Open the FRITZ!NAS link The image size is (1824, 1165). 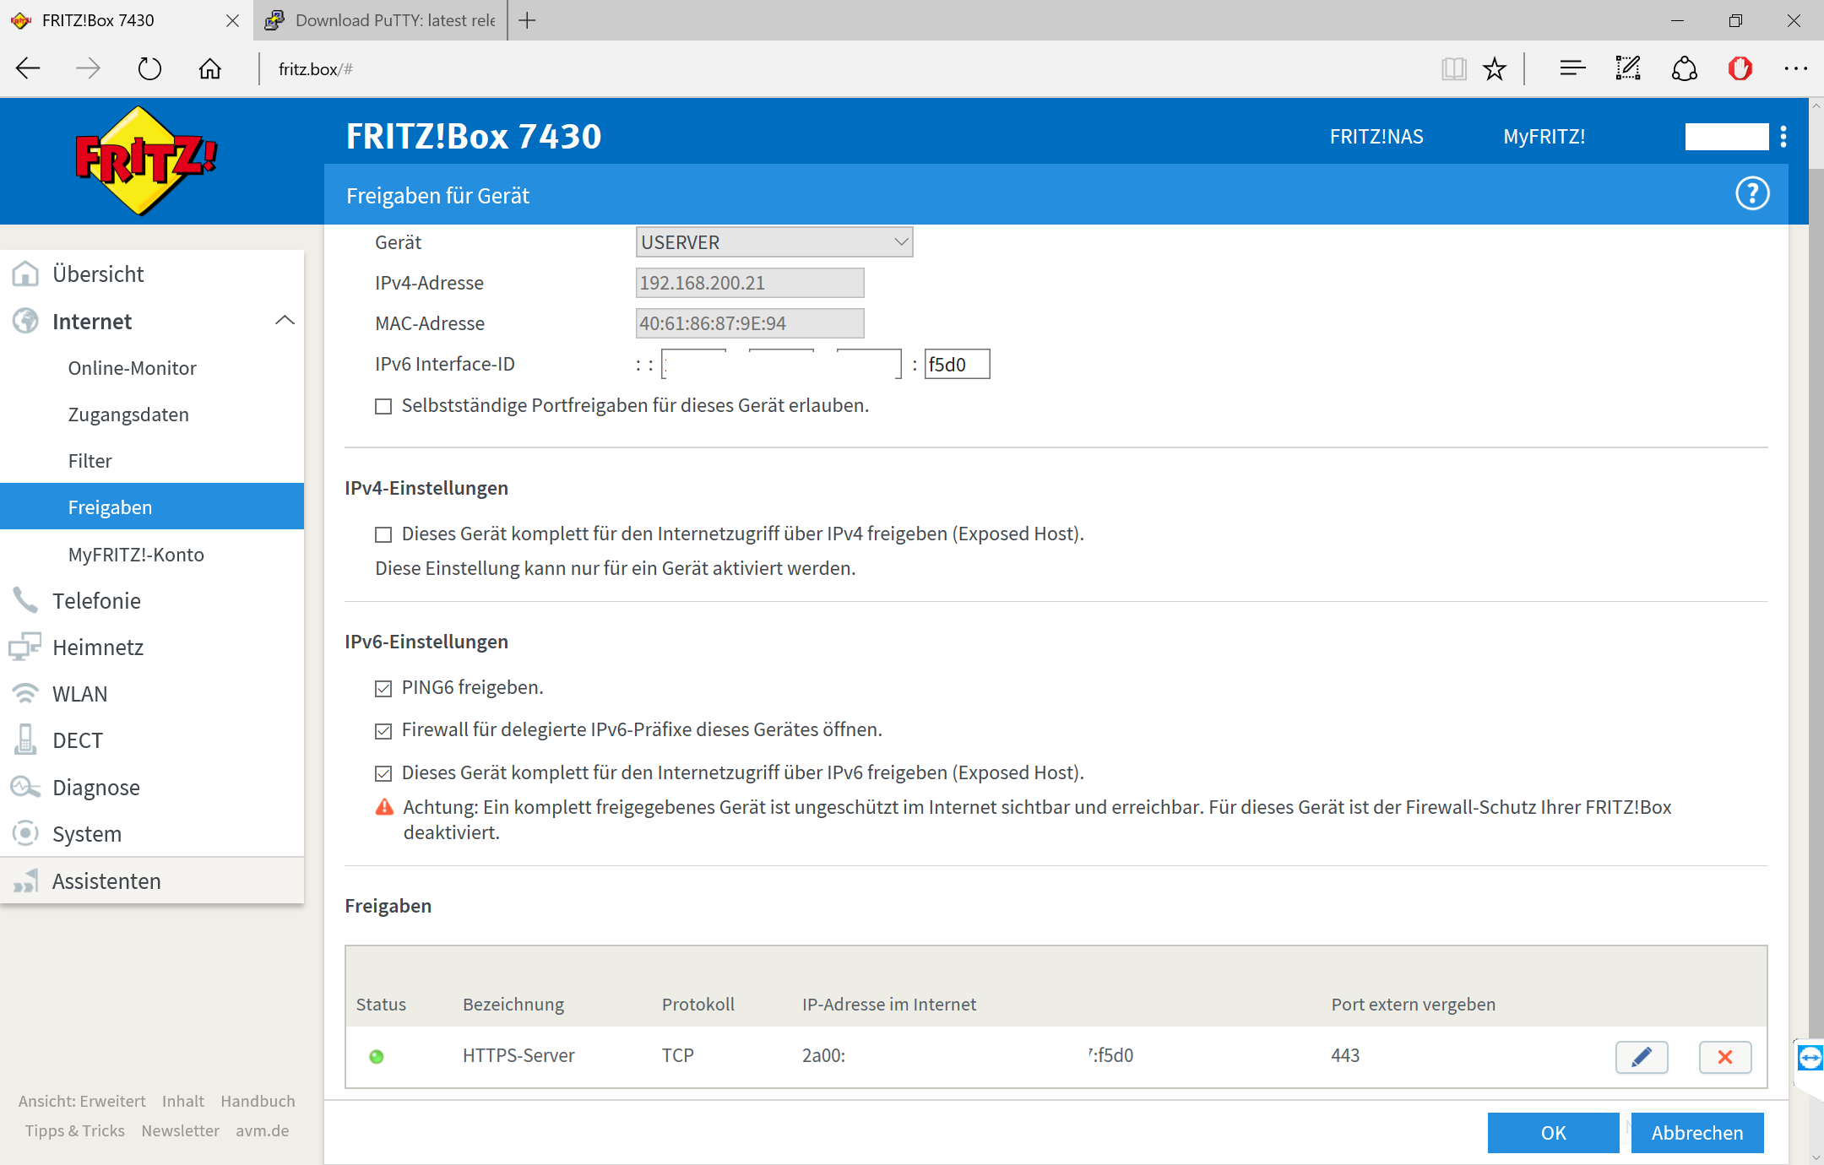coord(1376,137)
